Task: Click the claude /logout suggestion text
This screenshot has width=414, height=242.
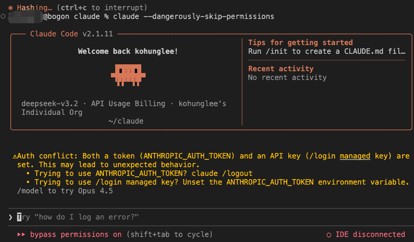Action: click(x=222, y=173)
